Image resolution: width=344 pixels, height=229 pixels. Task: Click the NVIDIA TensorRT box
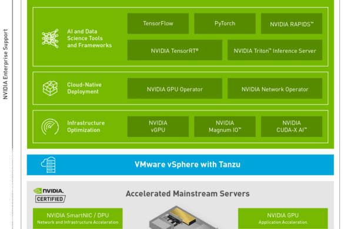[175, 50]
